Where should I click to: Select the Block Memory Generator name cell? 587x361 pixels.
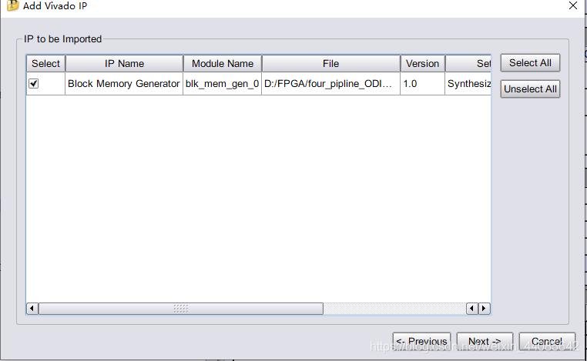pyautogui.click(x=124, y=84)
